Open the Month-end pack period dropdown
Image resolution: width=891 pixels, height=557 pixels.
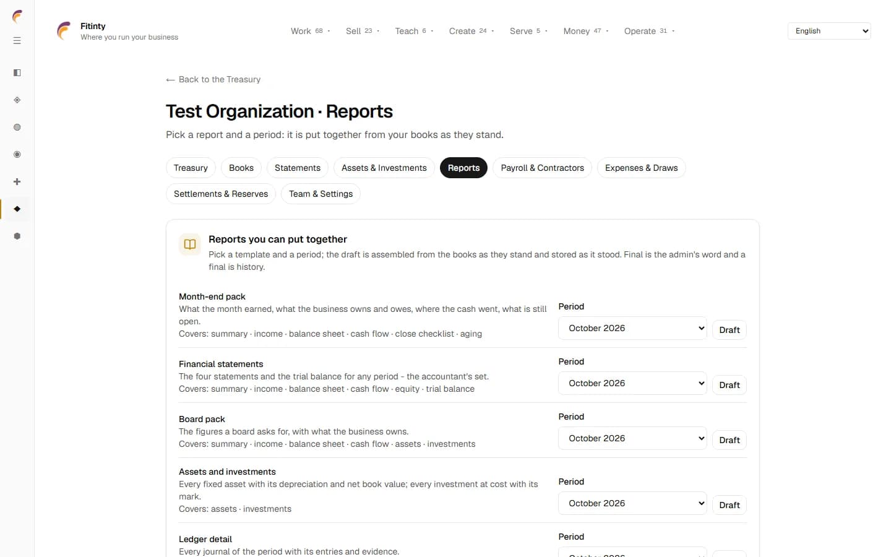coord(632,328)
